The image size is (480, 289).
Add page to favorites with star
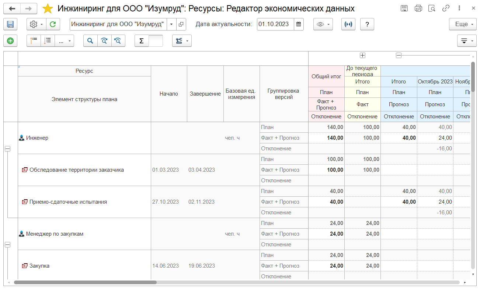point(47,8)
